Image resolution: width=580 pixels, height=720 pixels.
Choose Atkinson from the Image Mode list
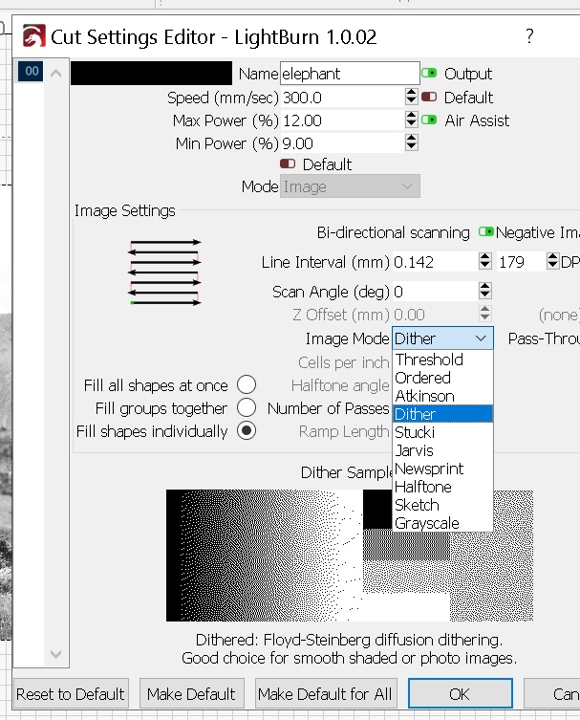(442, 396)
